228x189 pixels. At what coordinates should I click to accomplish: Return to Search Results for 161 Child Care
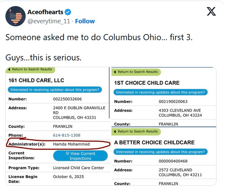pyautogui.click(x=32, y=70)
